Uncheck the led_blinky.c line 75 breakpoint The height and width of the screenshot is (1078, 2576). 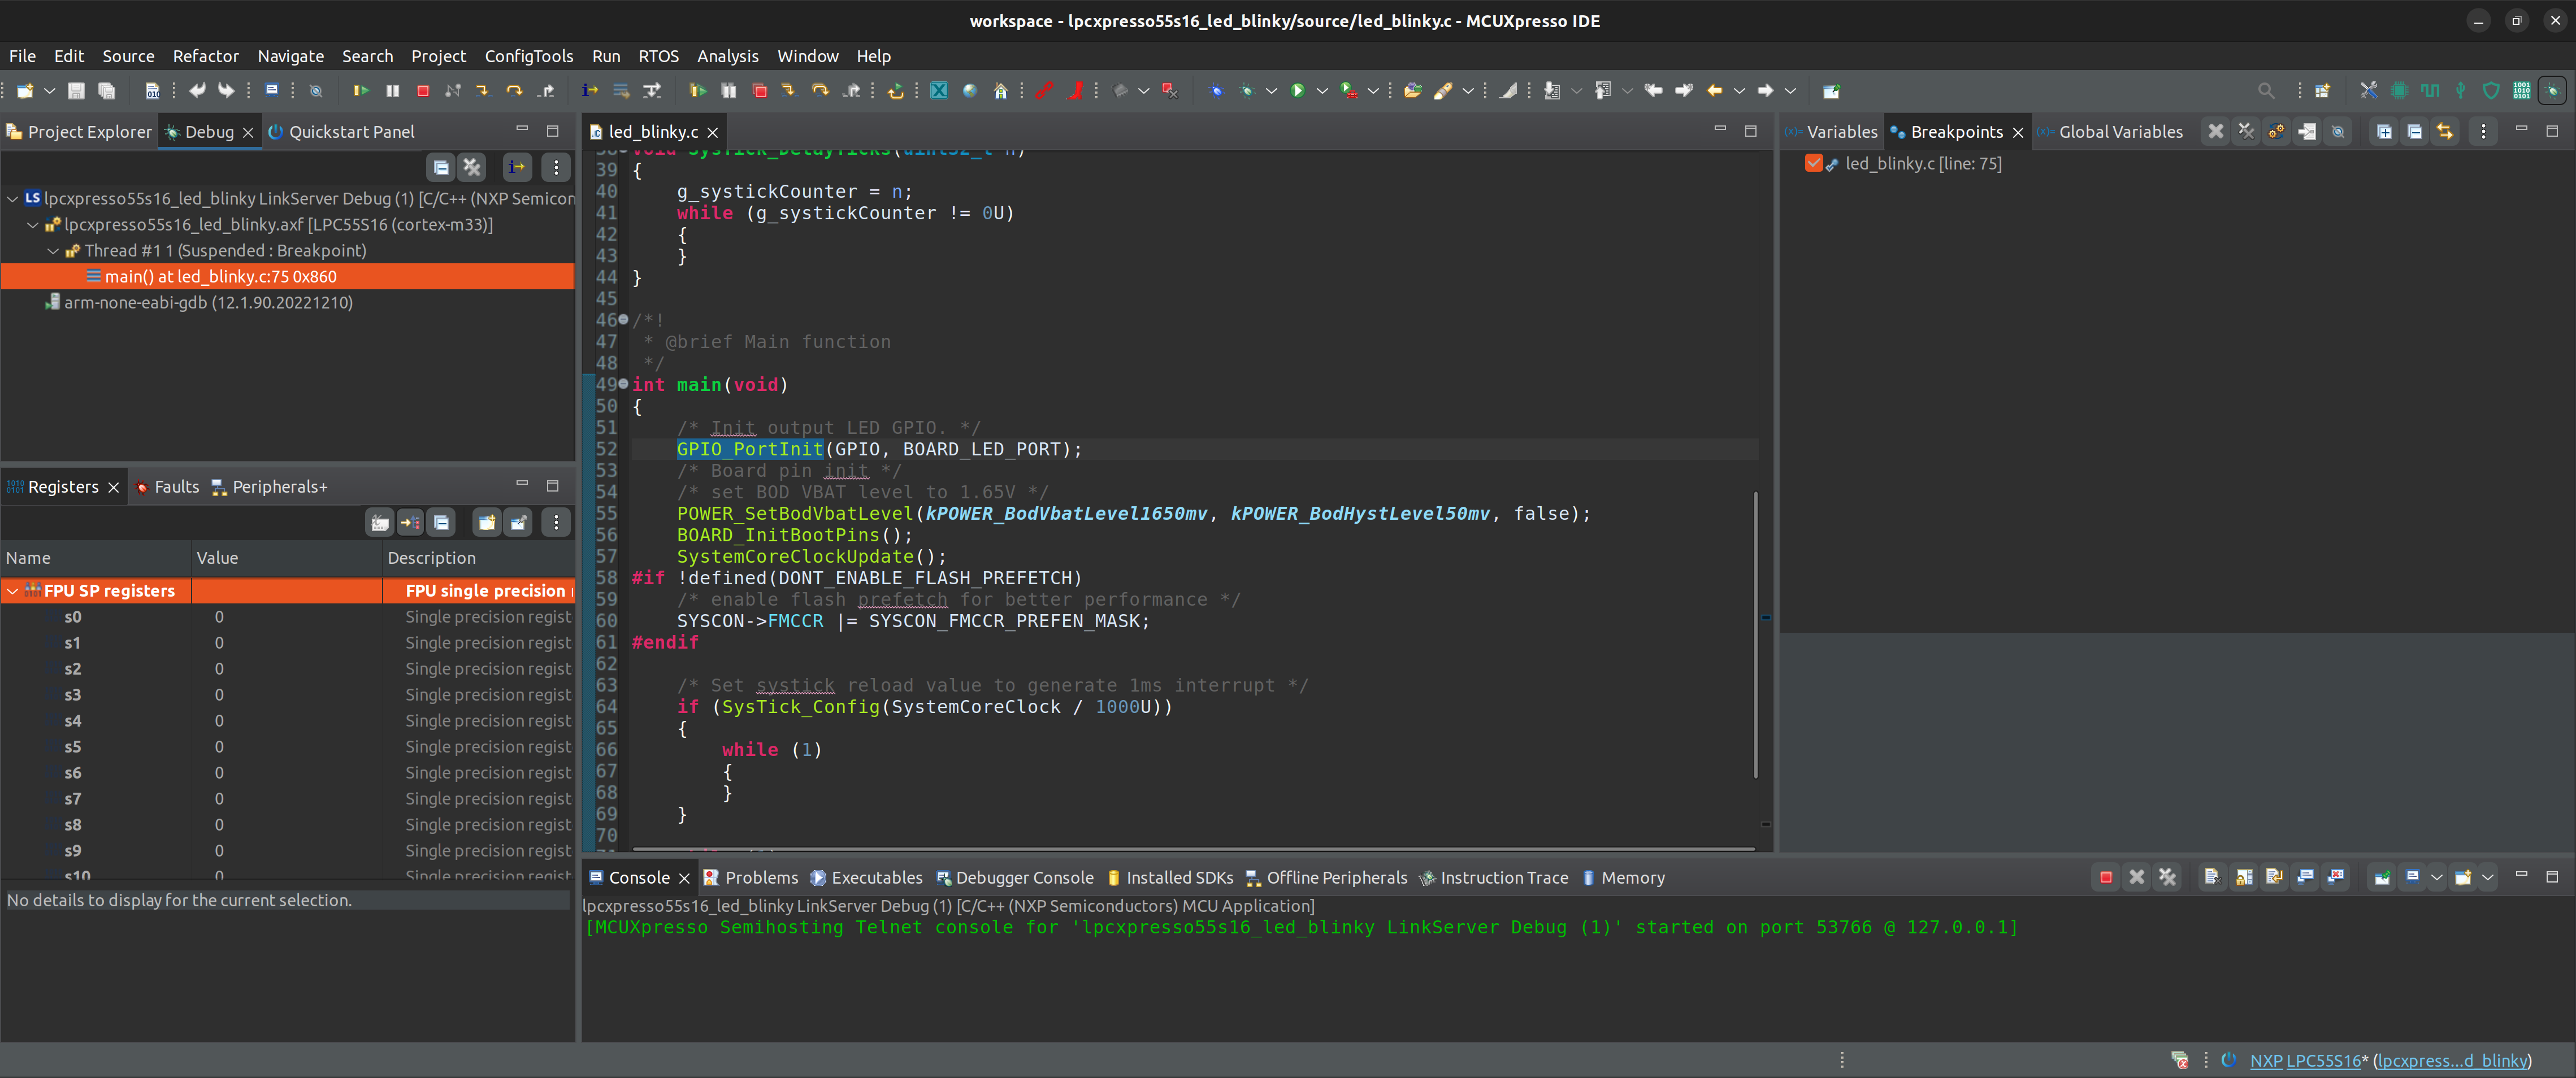click(x=1813, y=163)
